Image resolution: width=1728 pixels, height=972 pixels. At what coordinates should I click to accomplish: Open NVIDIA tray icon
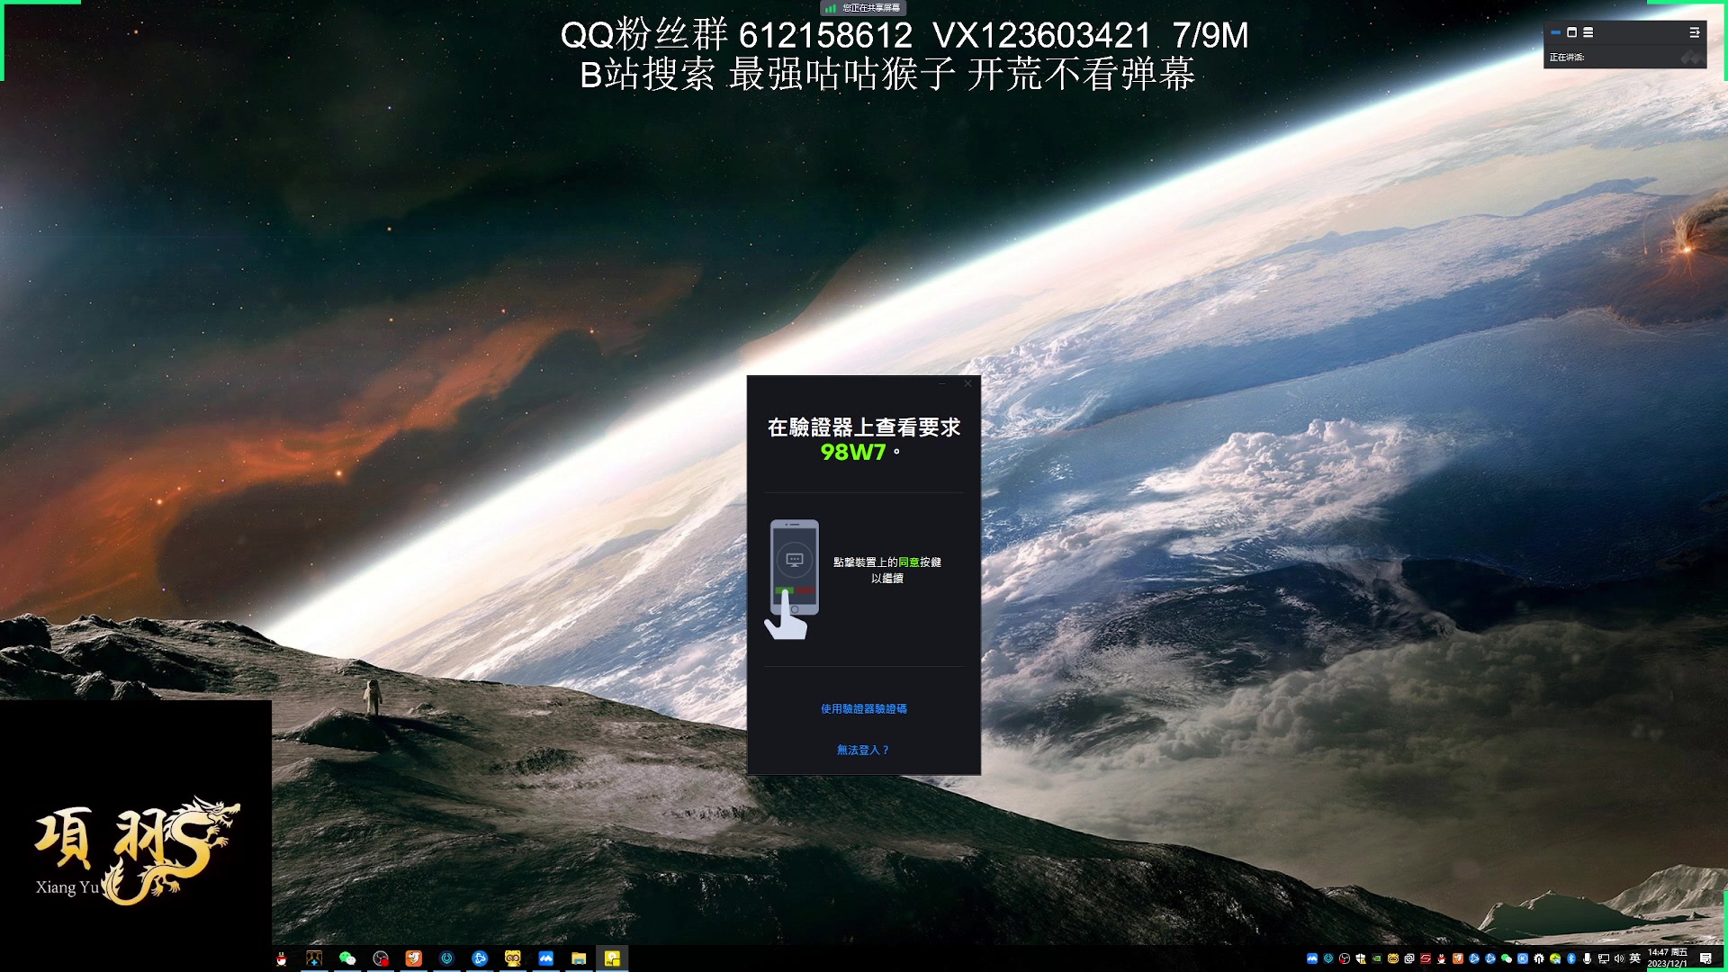click(x=1377, y=958)
